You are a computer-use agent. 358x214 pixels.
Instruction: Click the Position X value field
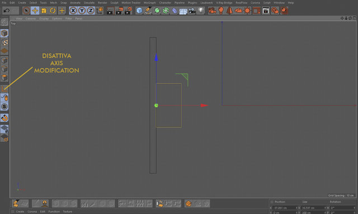[x=284, y=208]
